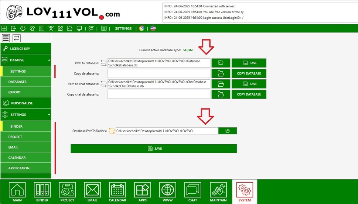Select BINDER in sidebar settings
358x204 pixels.
coord(26,126)
